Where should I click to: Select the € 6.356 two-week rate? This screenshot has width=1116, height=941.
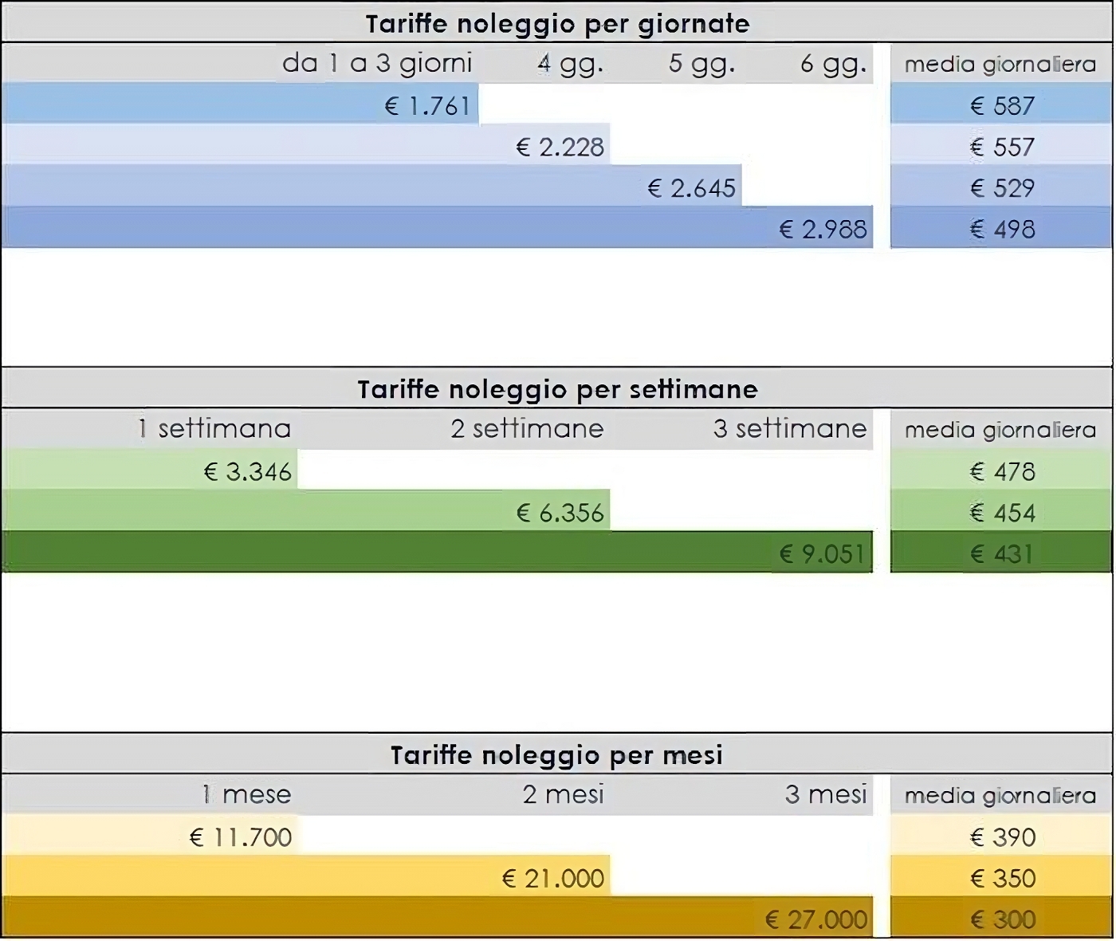pos(560,513)
